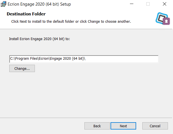Open the installer system menu icon
This screenshot has width=173, height=134.
coord(3,4)
